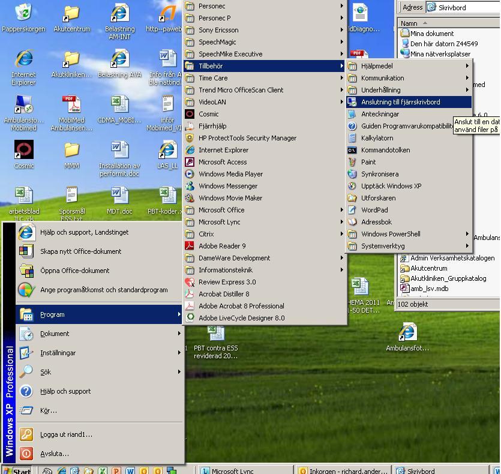Select Program in Start menu
501x474 pixels.
click(x=99, y=314)
